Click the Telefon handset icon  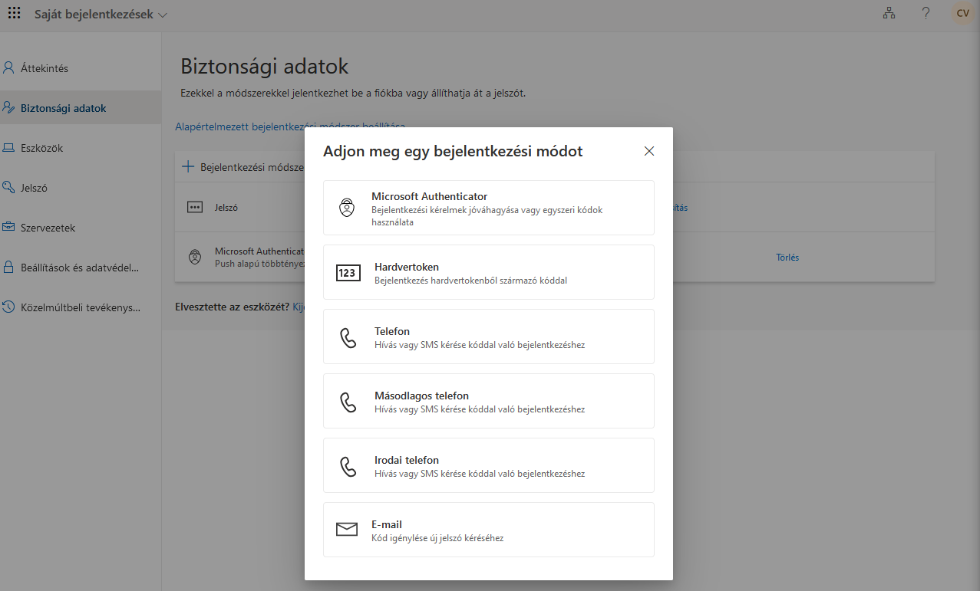click(348, 338)
